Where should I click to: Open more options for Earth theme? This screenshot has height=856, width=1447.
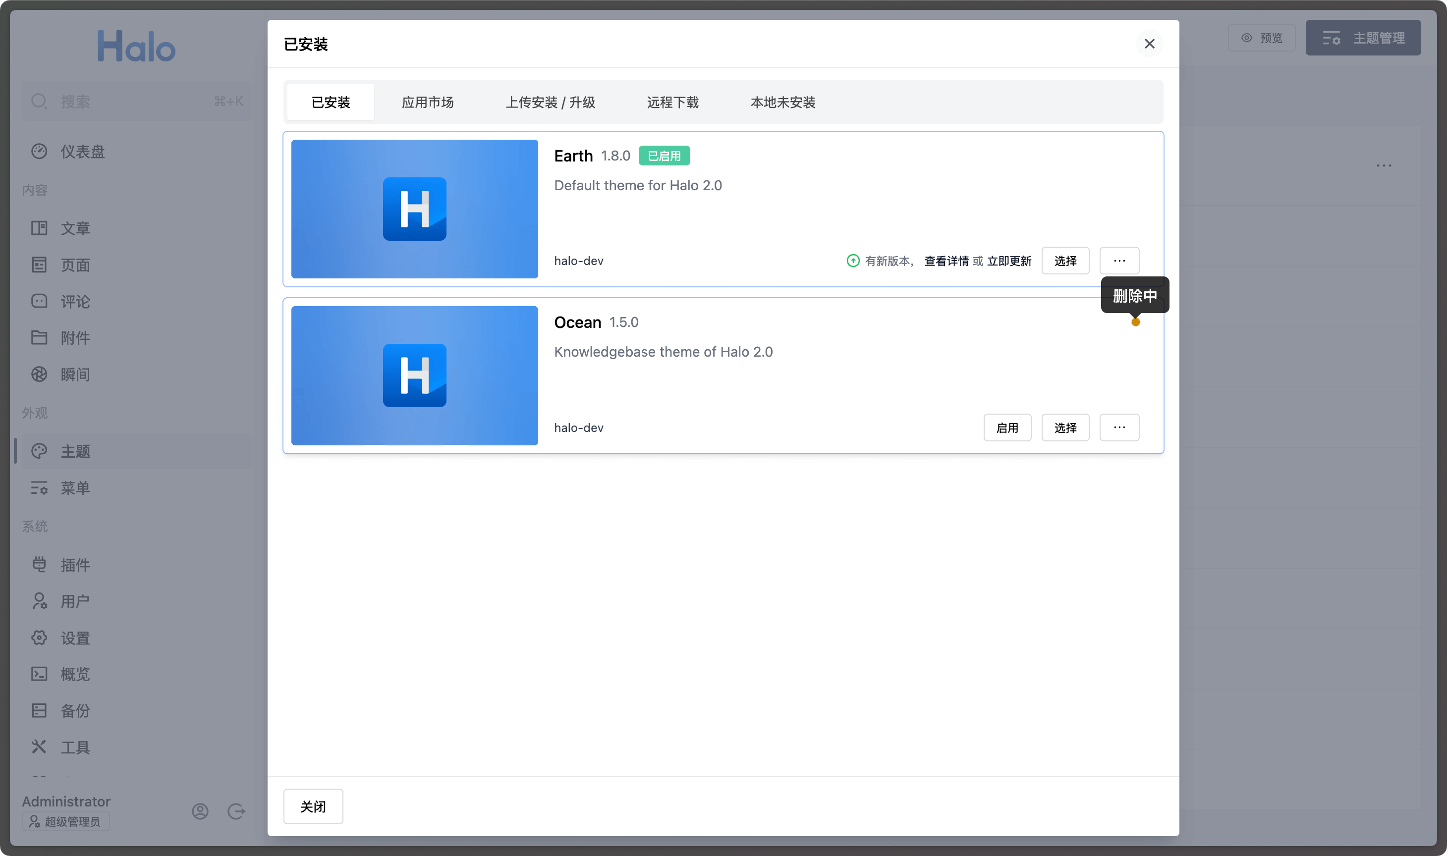tap(1119, 261)
